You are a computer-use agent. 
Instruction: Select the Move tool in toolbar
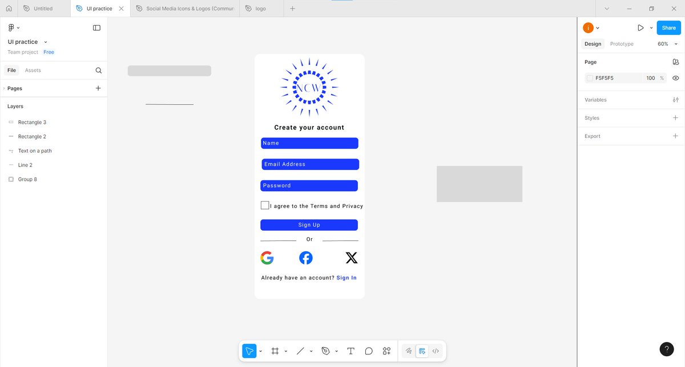(249, 351)
